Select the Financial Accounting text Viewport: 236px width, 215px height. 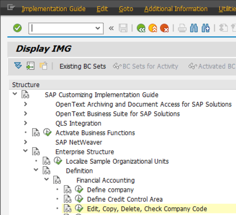coord(106,180)
